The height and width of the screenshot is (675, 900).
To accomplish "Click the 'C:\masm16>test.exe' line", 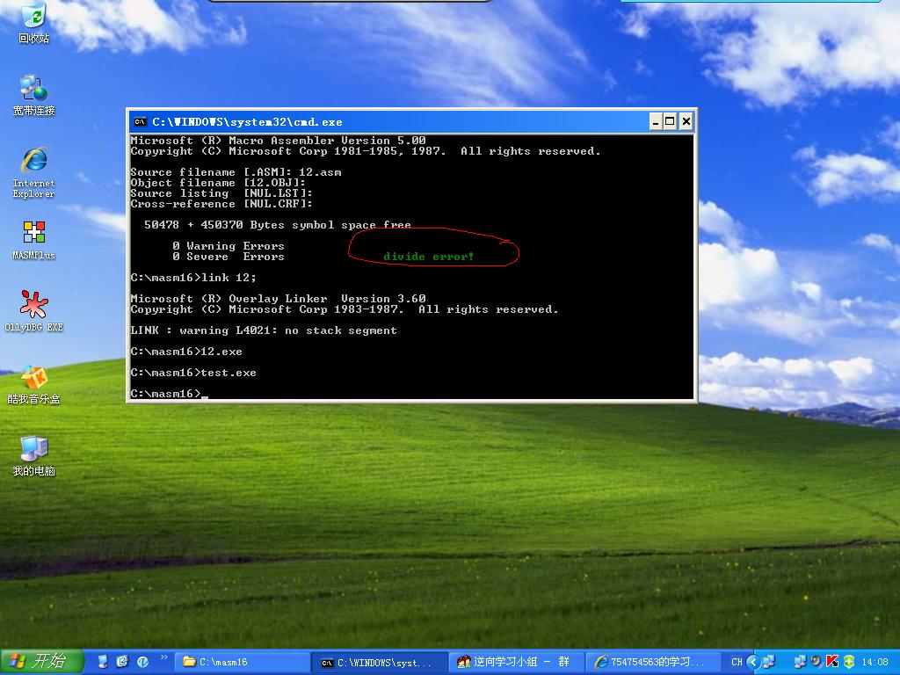I will [x=193, y=373].
